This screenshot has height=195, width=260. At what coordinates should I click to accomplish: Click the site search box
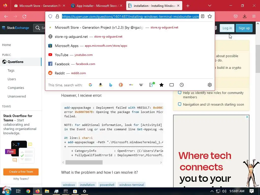39,28
